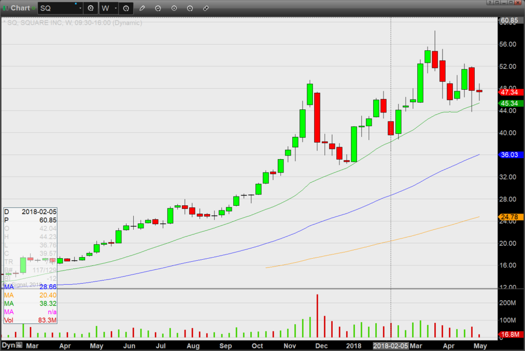The height and width of the screenshot is (351, 525).
Task: Click the 100M volume axis label
Action: [508, 320]
